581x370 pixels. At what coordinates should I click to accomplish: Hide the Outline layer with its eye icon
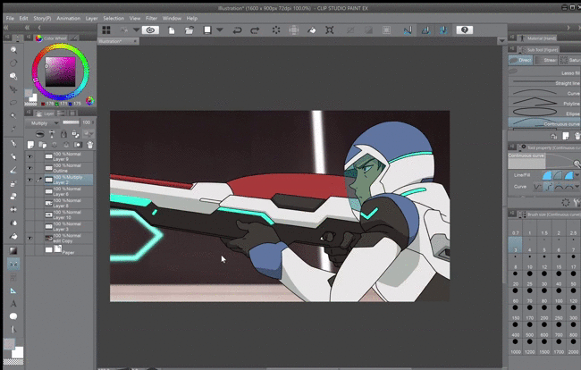click(x=29, y=168)
